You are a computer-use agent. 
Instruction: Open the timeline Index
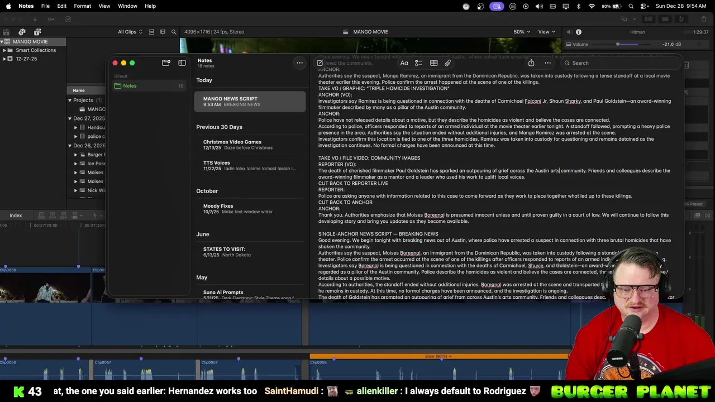click(16, 216)
